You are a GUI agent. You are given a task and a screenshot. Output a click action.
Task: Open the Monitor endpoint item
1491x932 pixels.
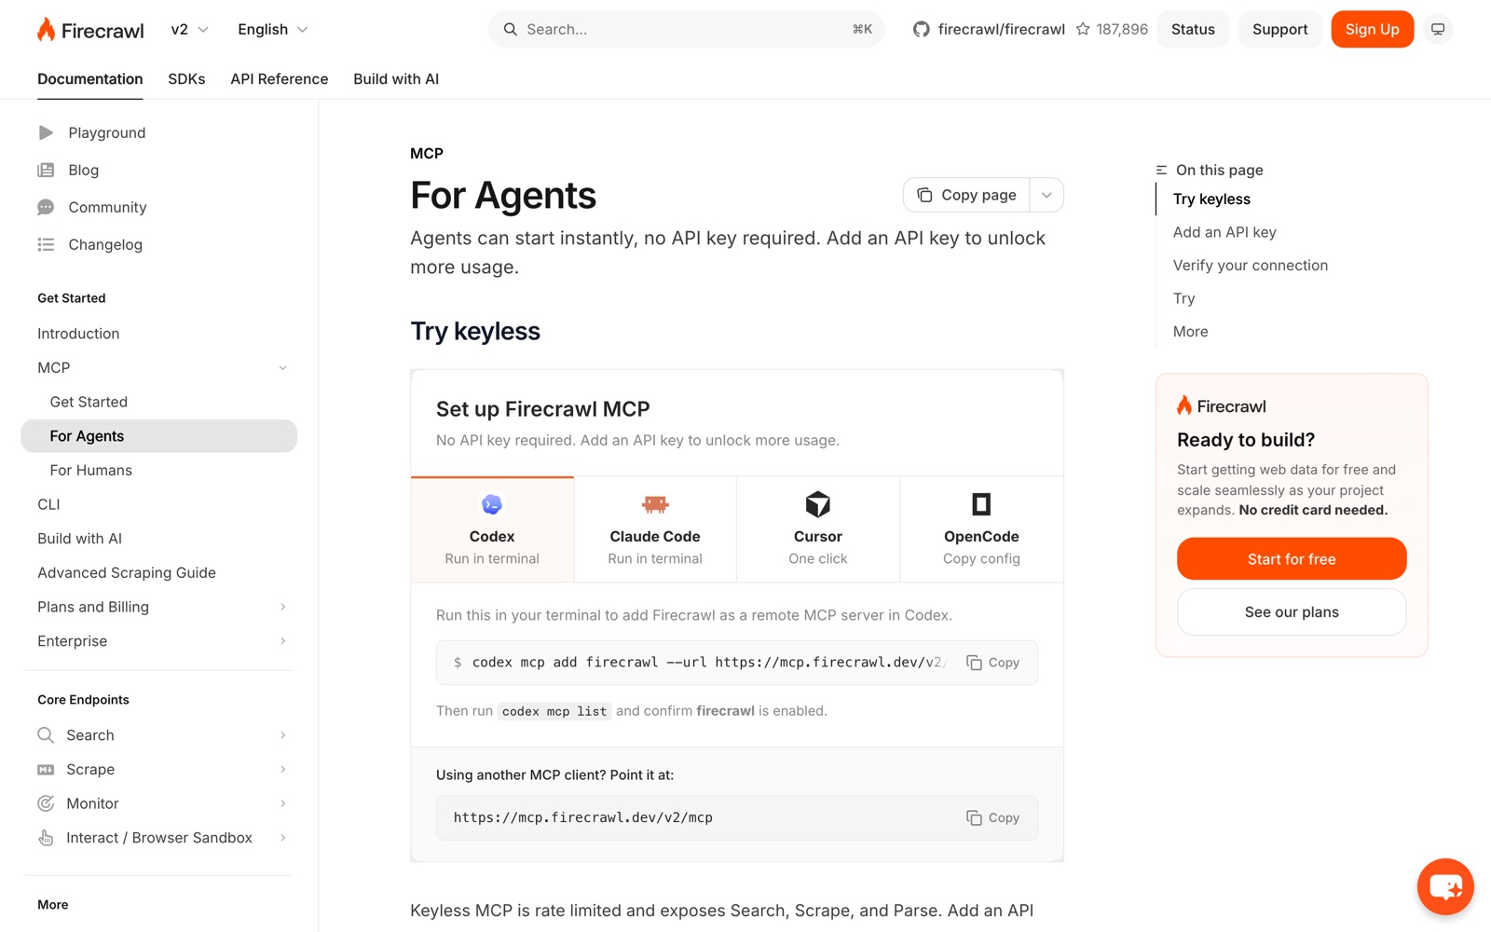(158, 803)
